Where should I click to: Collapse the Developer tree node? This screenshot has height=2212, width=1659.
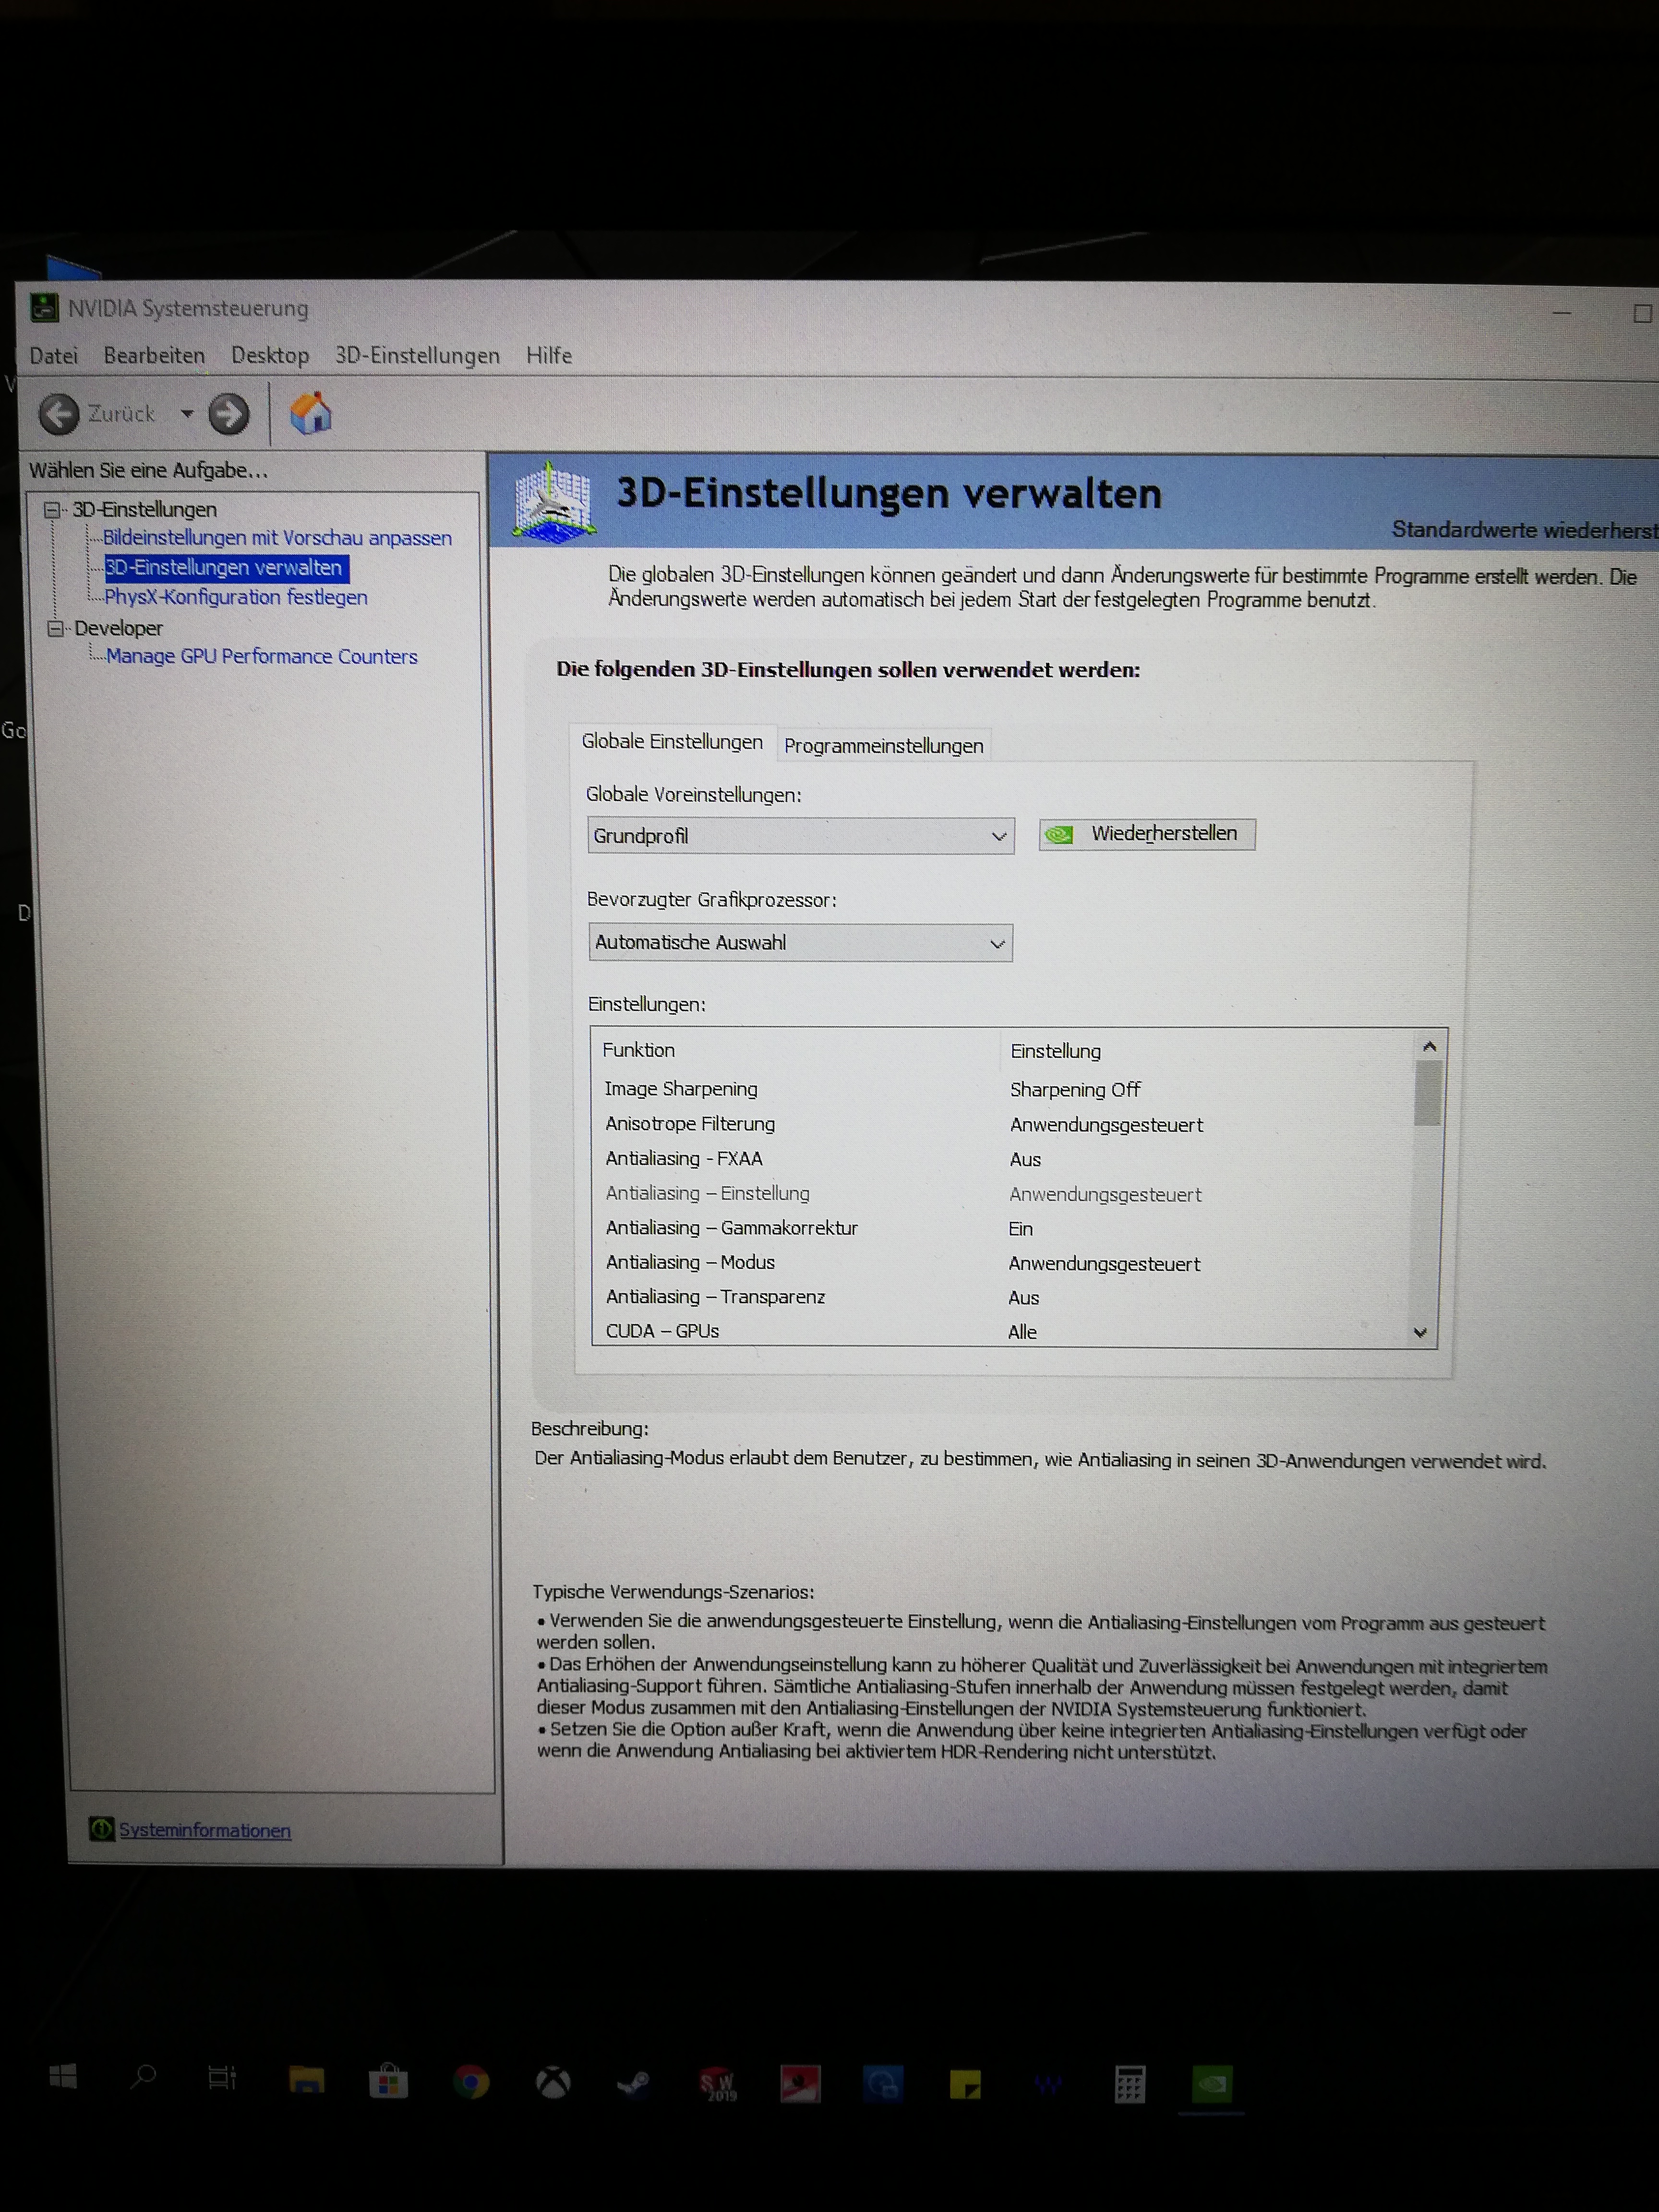[x=55, y=628]
